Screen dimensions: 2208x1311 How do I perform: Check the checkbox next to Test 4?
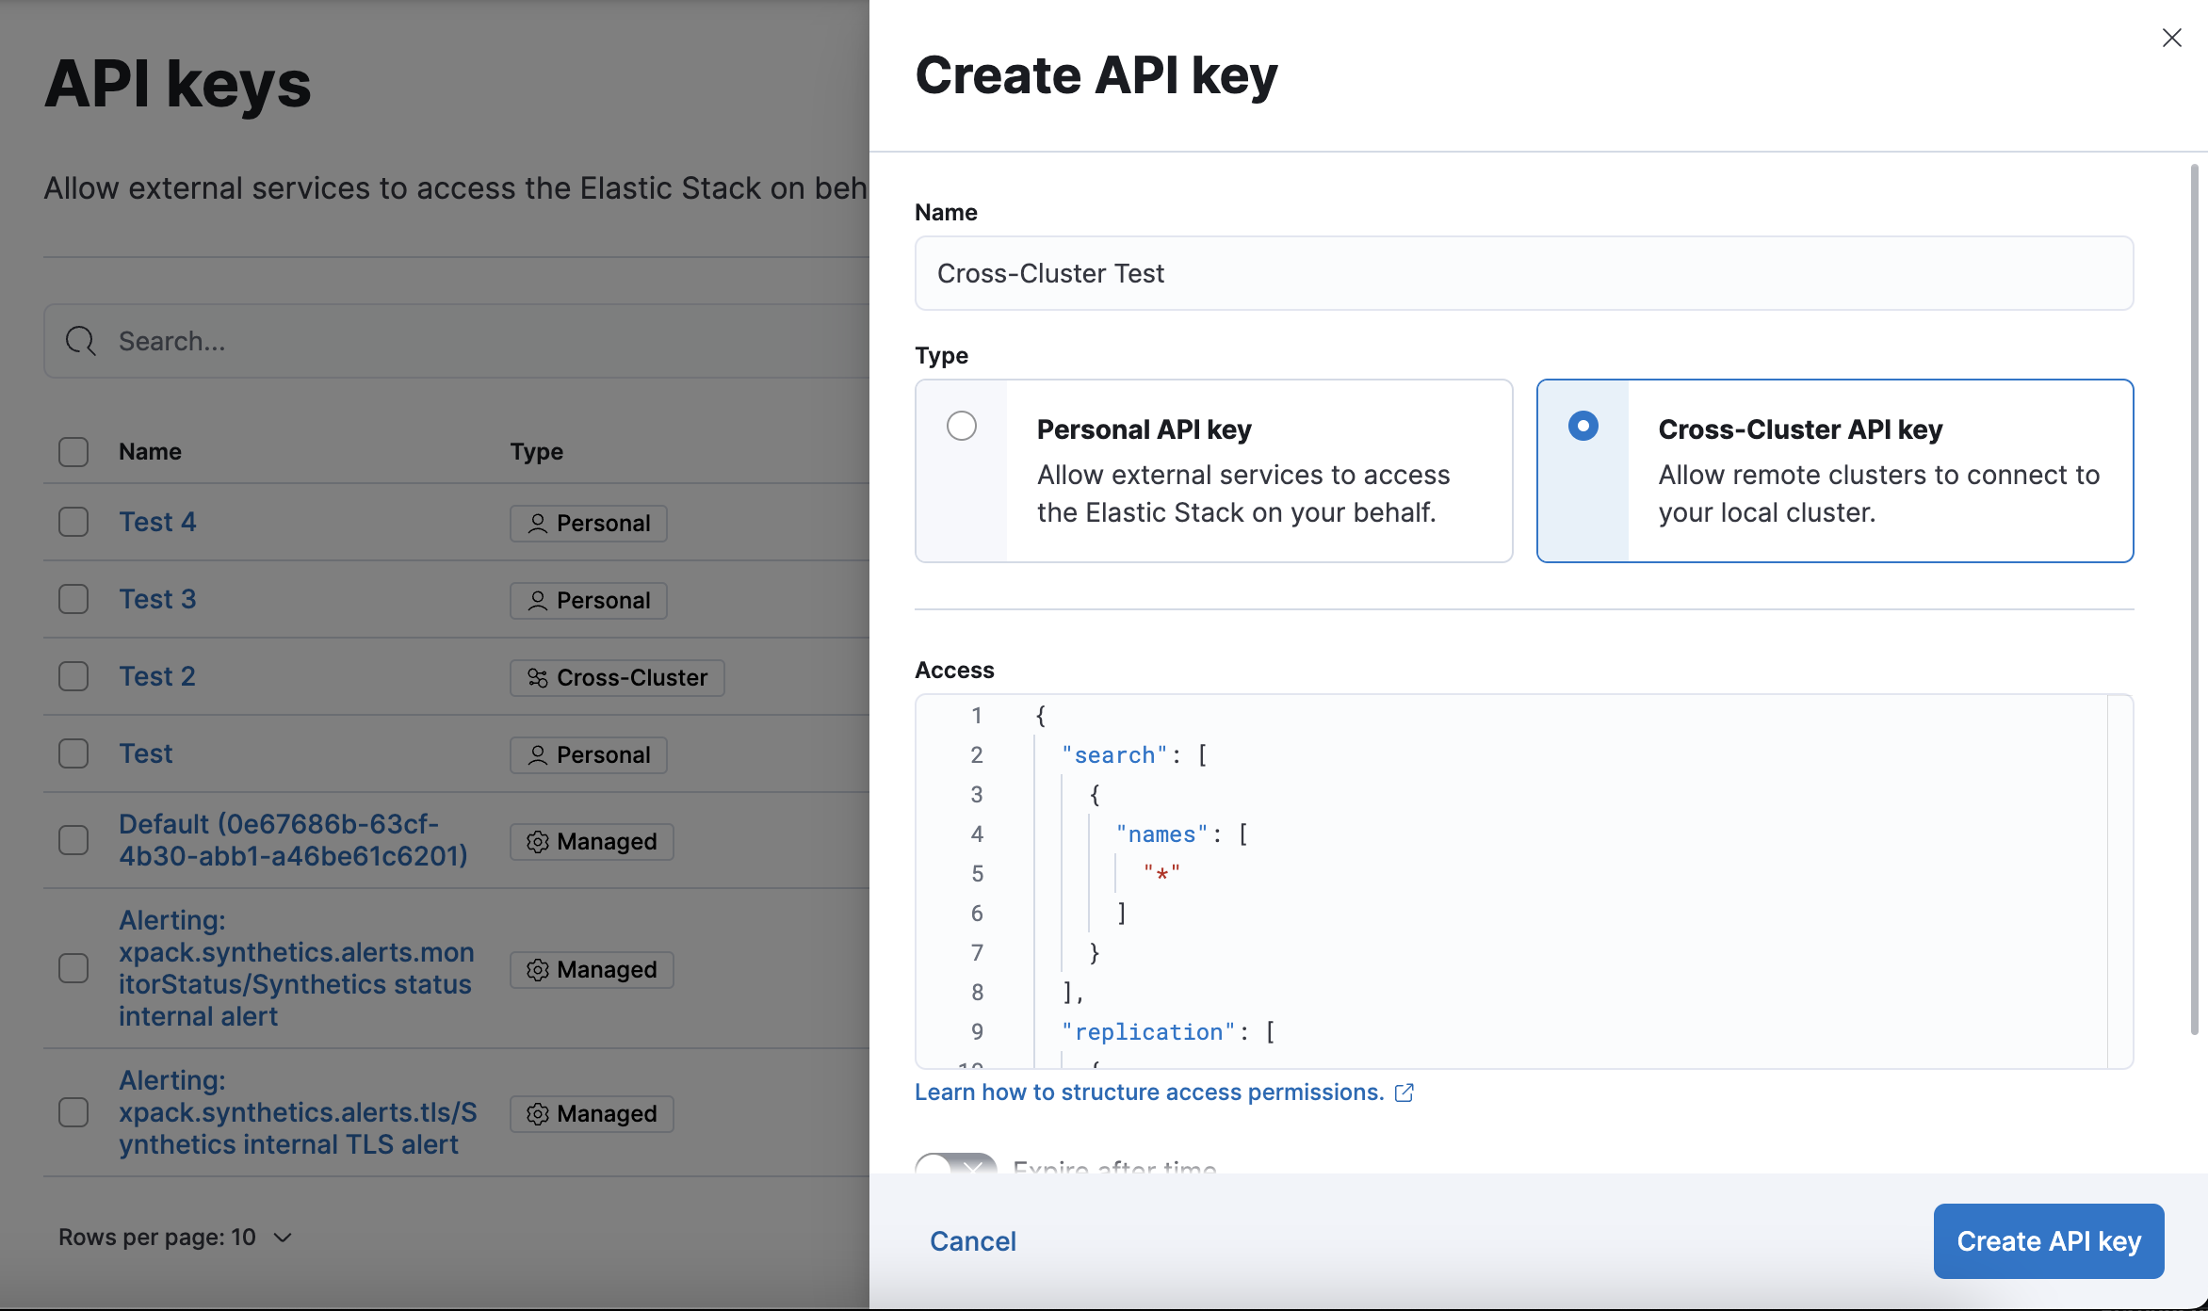click(73, 521)
